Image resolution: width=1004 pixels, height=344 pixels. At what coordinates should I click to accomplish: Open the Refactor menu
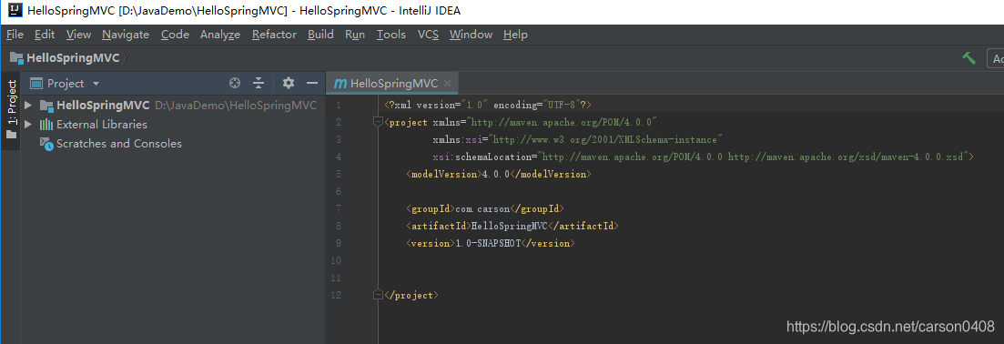click(x=274, y=35)
